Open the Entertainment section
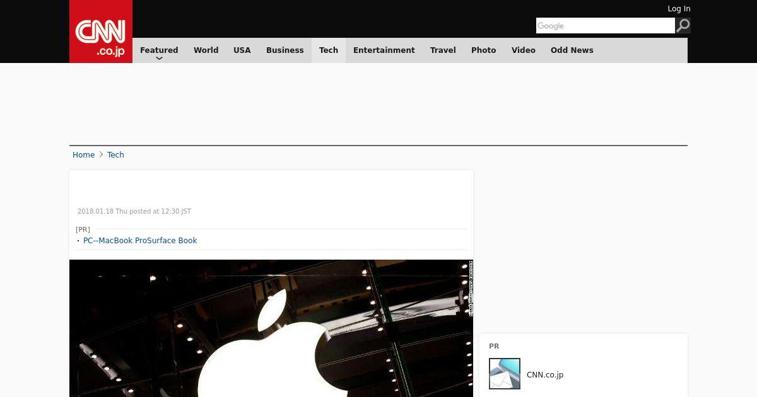 coord(384,50)
